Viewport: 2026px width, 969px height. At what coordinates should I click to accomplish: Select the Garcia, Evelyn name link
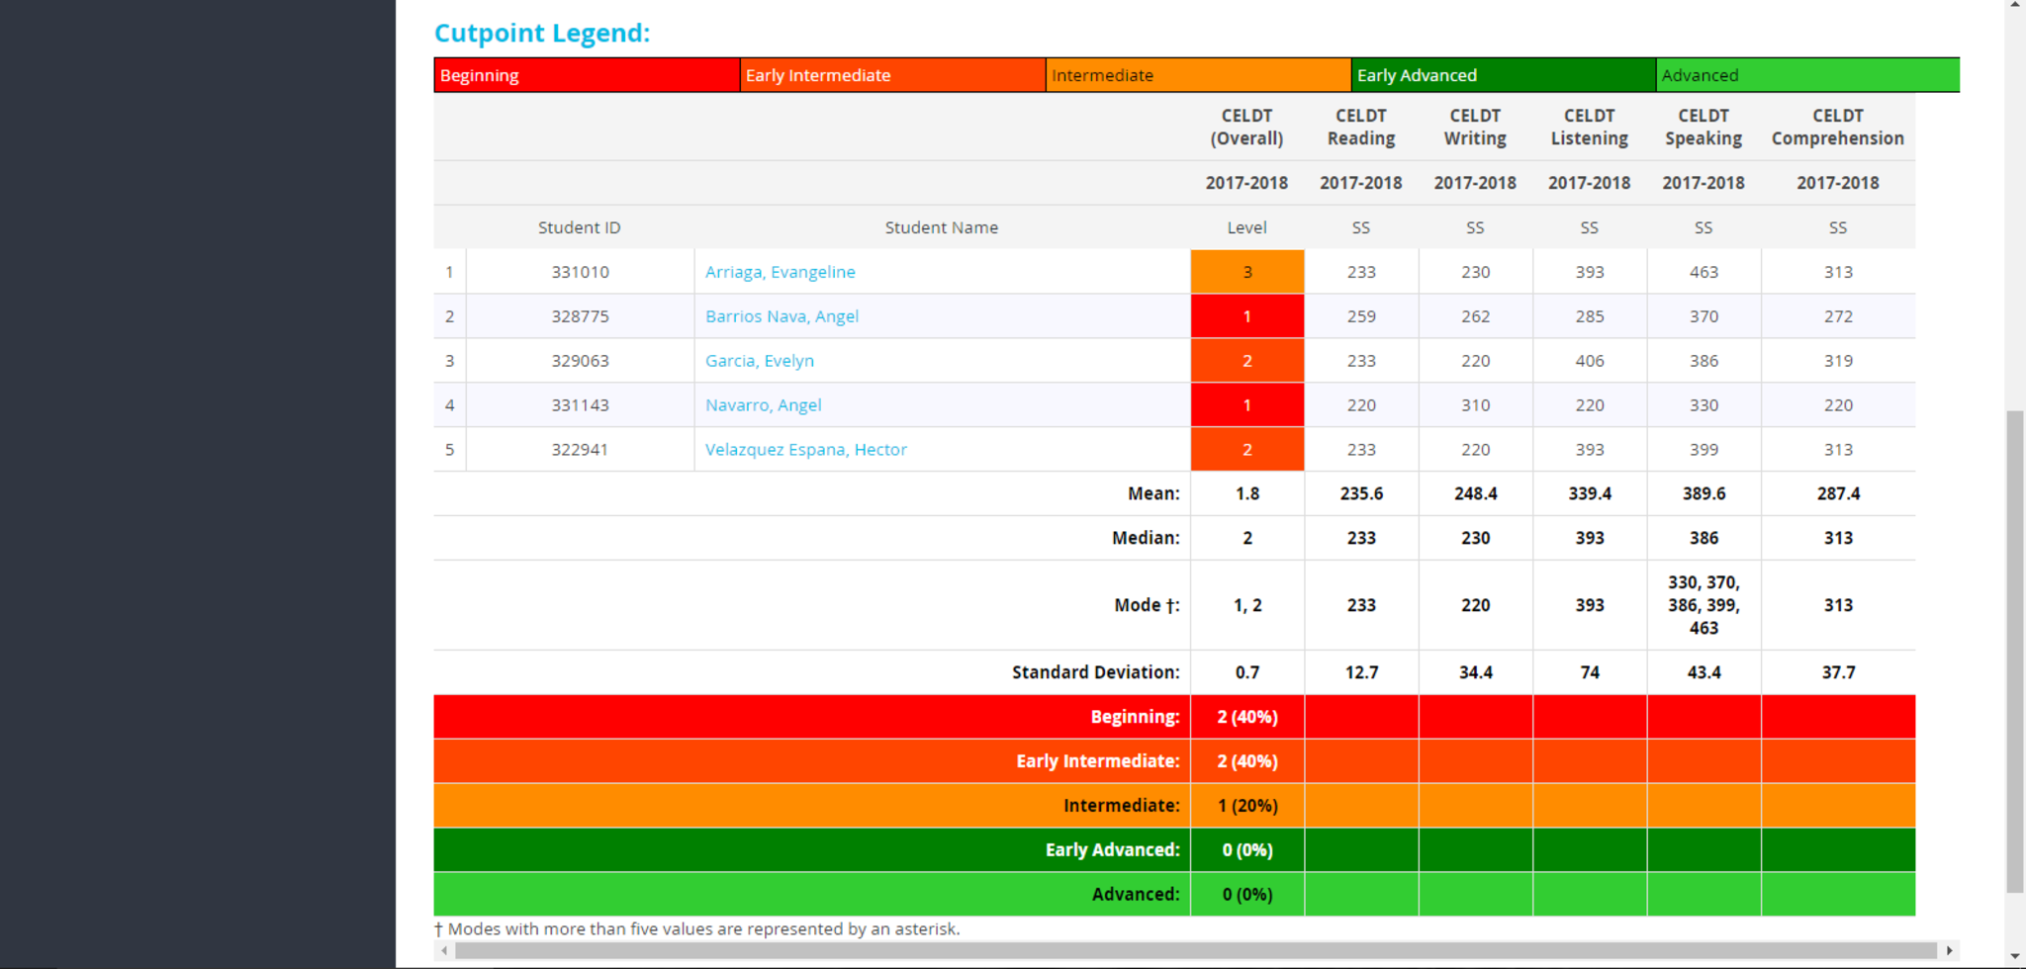[759, 361]
